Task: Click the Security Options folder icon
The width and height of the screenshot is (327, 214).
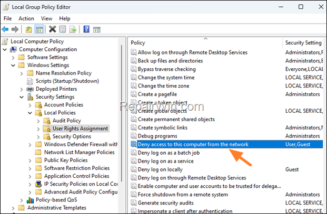Action: tap(47, 136)
